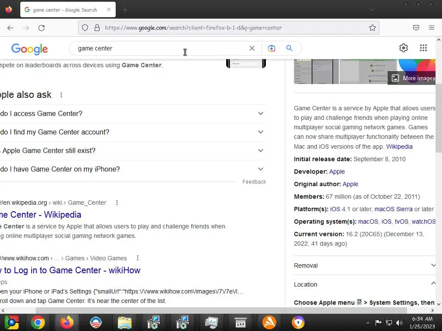Clear the search box with the X
This screenshot has width=442, height=331.
coord(252,48)
